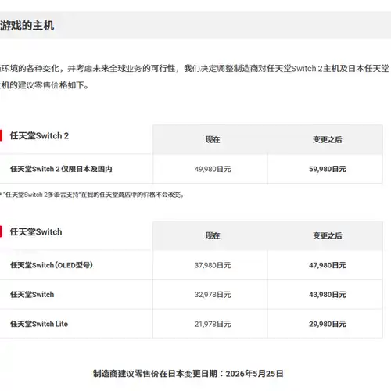The image size is (391, 391).
Task: Click the 47,980日元 OLED new price
Action: tap(328, 265)
